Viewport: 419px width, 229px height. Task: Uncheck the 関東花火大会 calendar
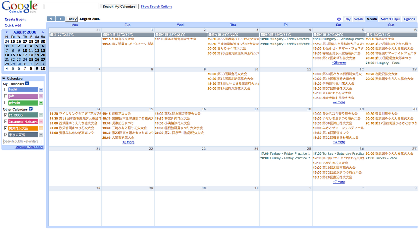[x=6, y=128]
